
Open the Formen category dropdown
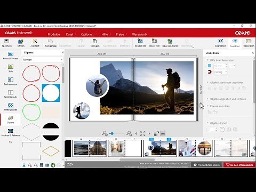[x=43, y=60]
